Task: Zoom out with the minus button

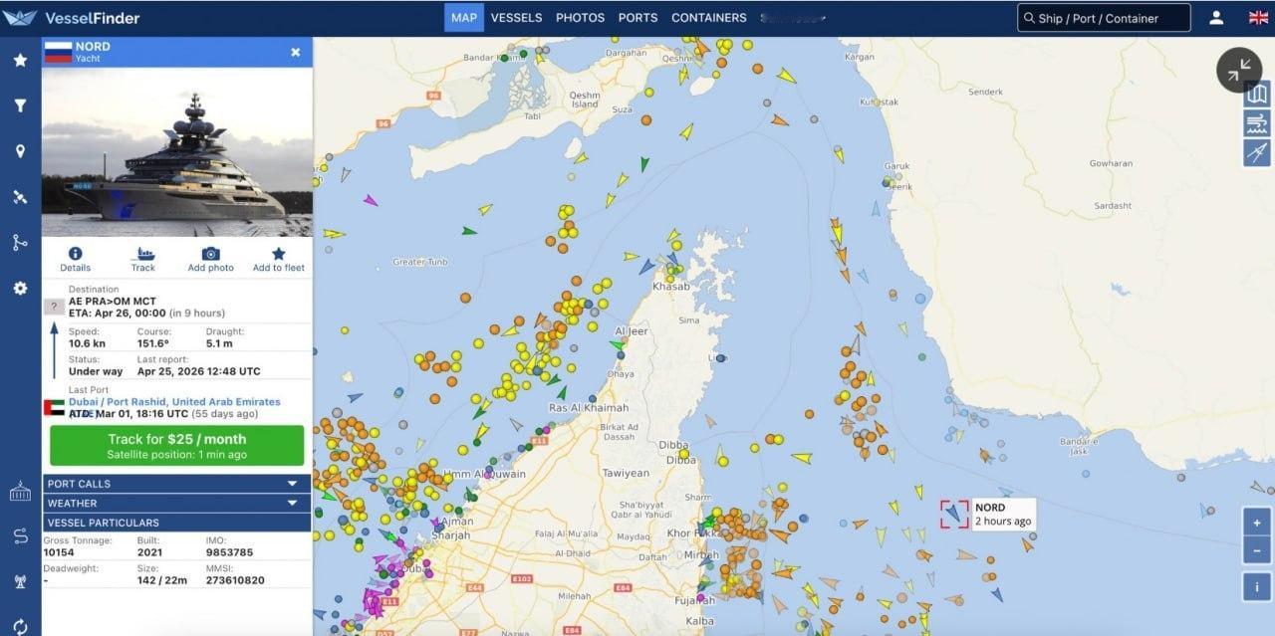Action: tap(1257, 550)
